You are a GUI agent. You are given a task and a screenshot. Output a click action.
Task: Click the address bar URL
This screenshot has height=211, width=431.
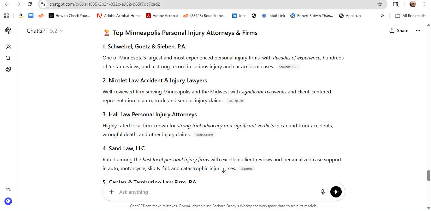coord(104,4)
